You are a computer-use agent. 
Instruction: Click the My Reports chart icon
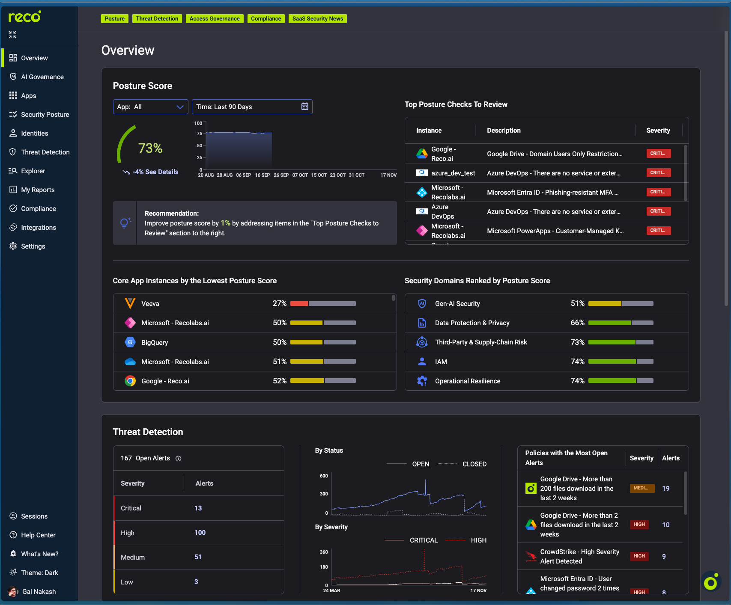[13, 190]
